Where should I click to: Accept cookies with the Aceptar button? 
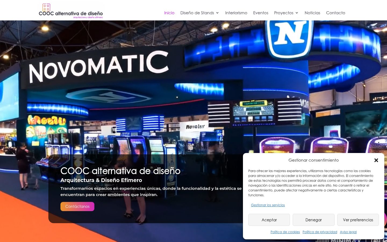pos(269,220)
